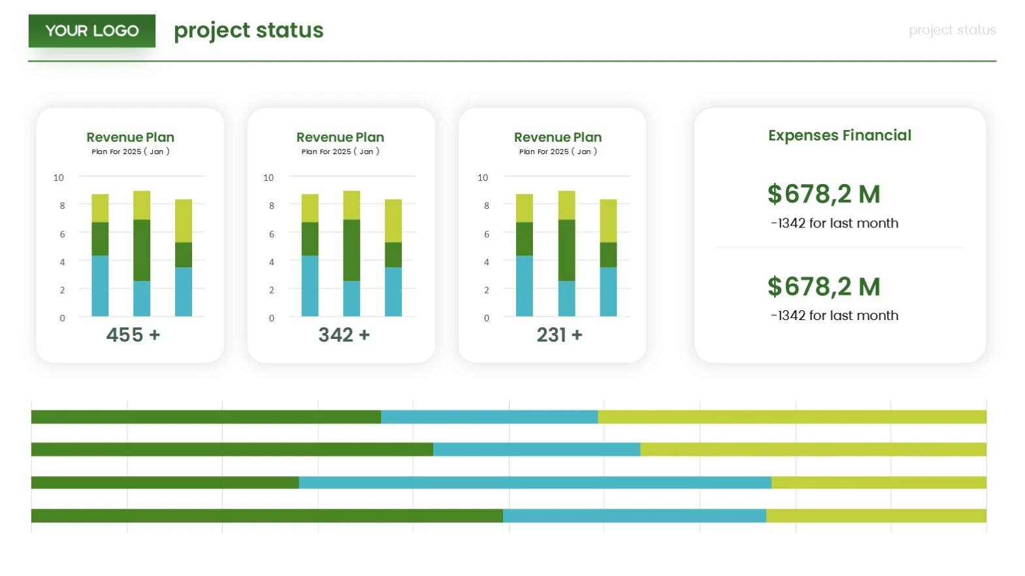Select the Plan For 2025 subtitle in the 231 + card
Image resolution: width=1025 pixels, height=576 pixels.
[x=558, y=152]
